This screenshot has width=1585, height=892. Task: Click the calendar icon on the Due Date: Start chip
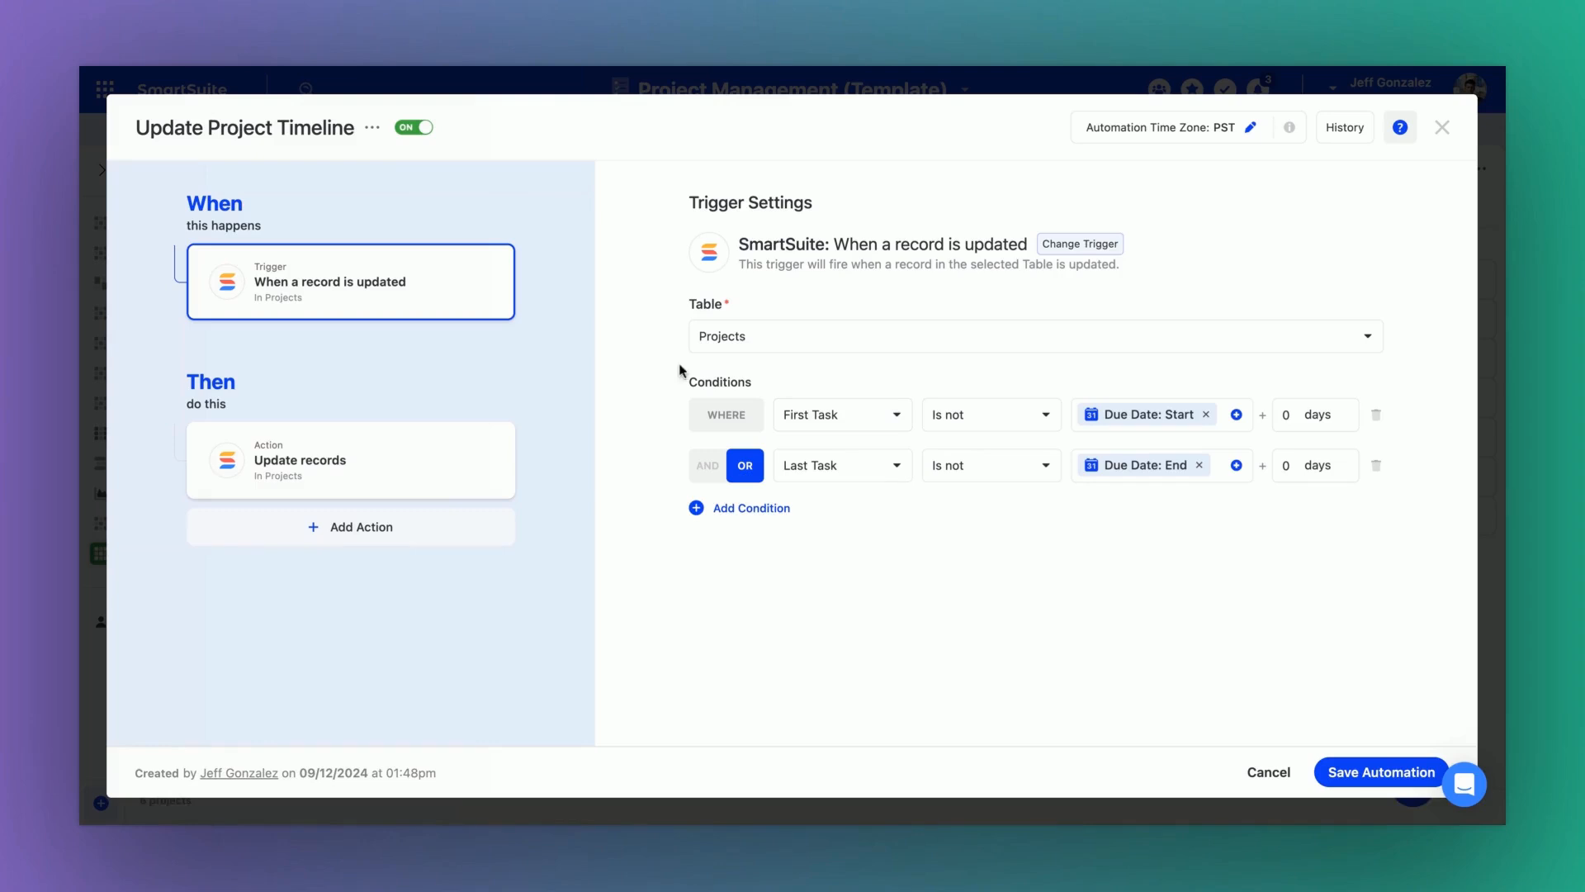click(1091, 415)
